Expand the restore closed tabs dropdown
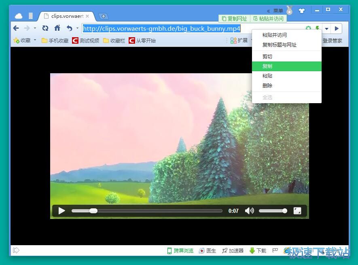This screenshot has width=358, height=265. click(x=77, y=28)
